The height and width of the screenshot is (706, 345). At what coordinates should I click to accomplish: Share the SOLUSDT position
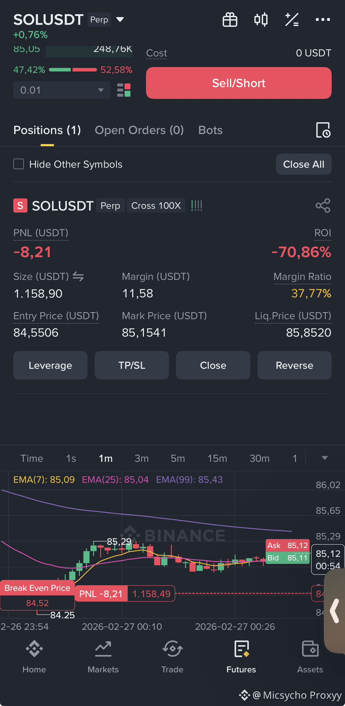coord(323,206)
